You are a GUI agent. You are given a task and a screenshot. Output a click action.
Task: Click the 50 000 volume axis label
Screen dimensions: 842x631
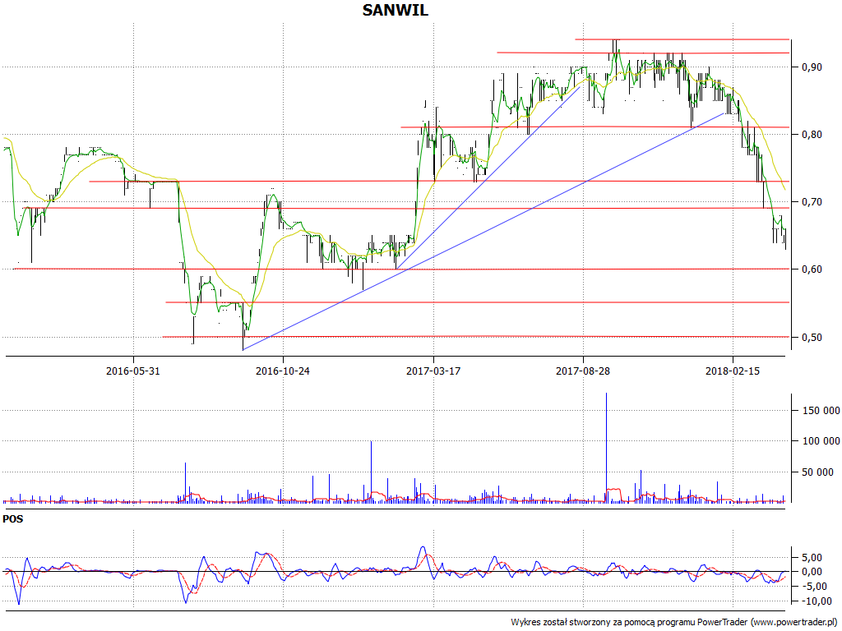coord(817,472)
